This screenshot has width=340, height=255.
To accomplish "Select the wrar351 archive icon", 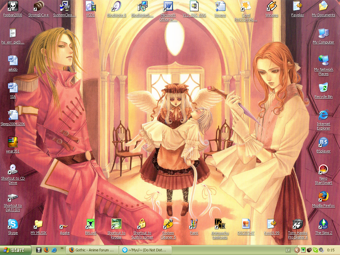I will coord(13,145).
